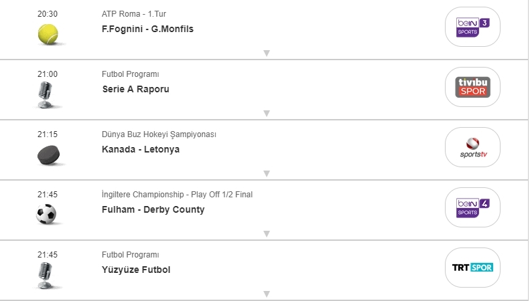
Task: Expand details under Kanada - Letonya
Action: [266, 174]
